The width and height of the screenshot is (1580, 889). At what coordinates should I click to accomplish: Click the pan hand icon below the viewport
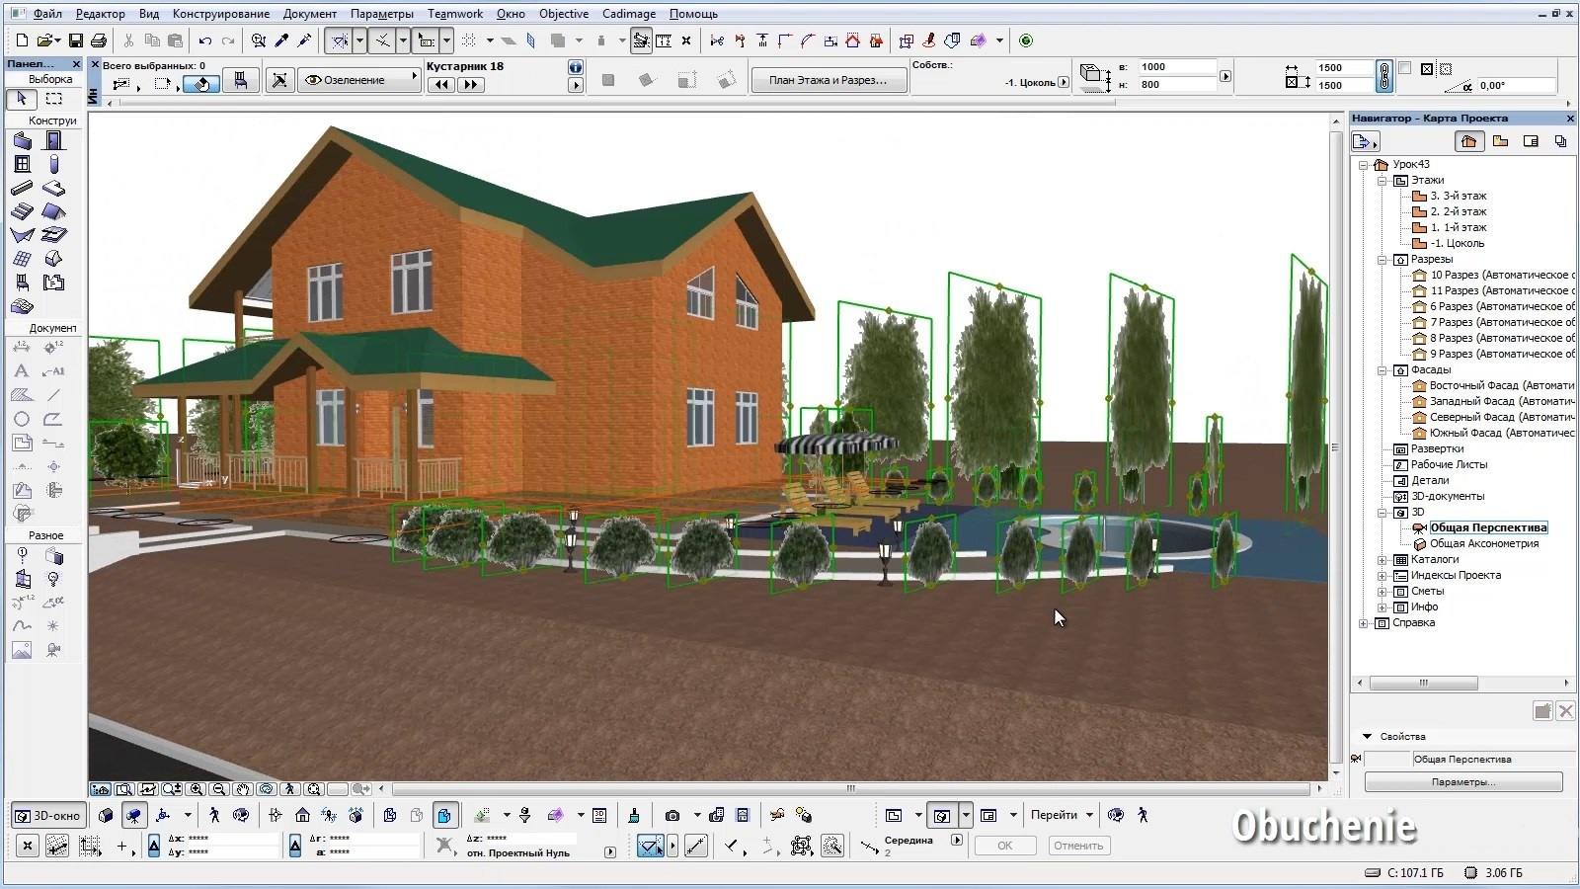coord(243,789)
